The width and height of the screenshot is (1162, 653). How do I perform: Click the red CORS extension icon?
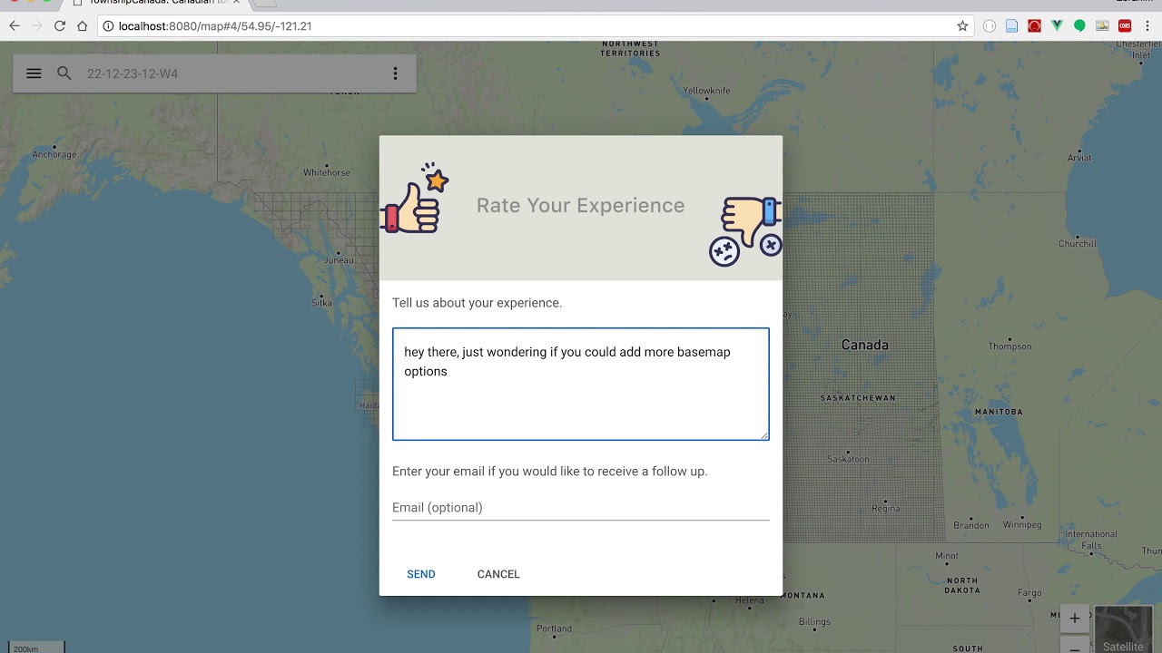pyautogui.click(x=1125, y=26)
